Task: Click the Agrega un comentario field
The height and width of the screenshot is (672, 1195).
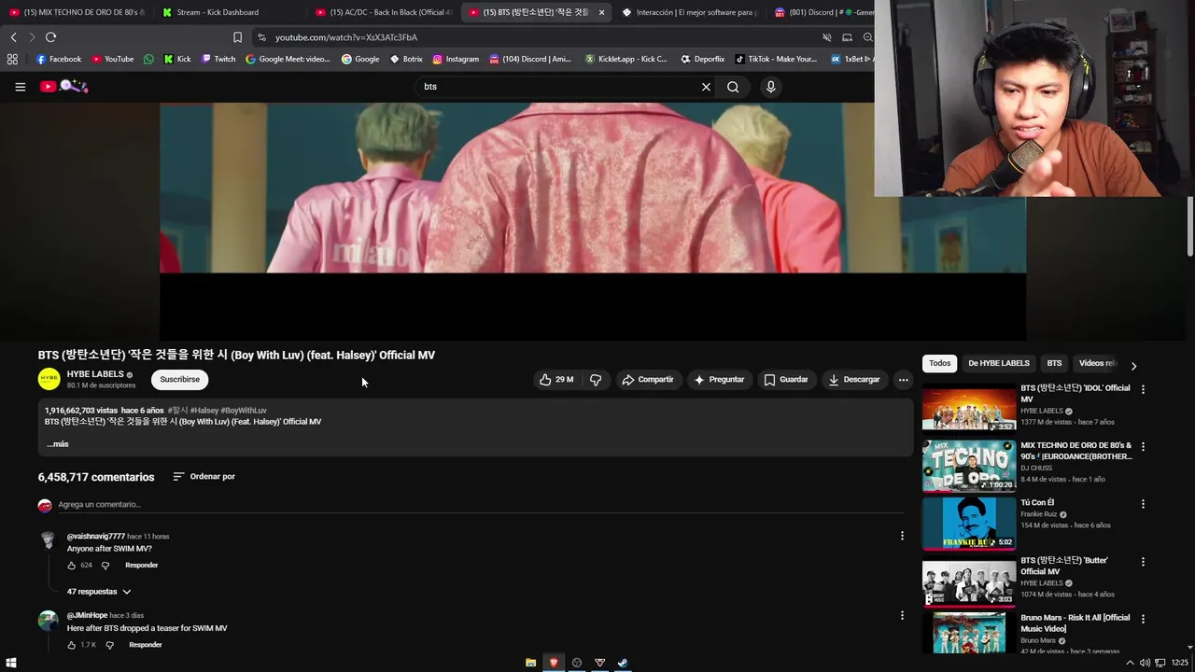Action: tap(481, 505)
